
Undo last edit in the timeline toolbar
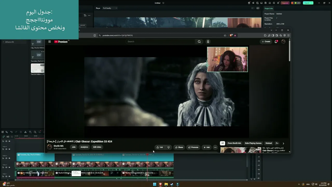(x=11, y=132)
